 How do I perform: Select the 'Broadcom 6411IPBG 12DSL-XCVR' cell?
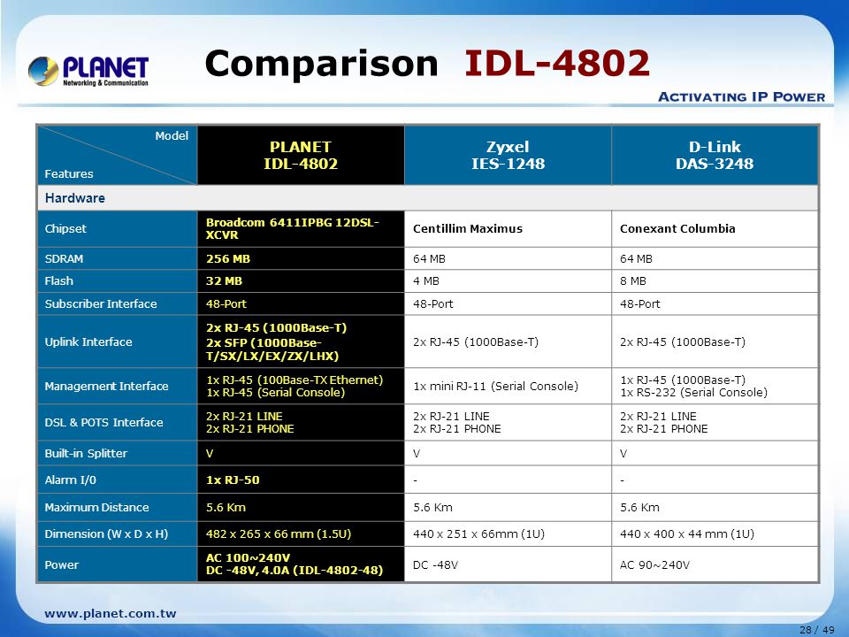(301, 228)
